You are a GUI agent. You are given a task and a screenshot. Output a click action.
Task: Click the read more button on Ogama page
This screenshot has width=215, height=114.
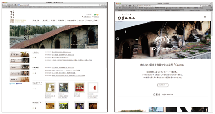(163, 85)
